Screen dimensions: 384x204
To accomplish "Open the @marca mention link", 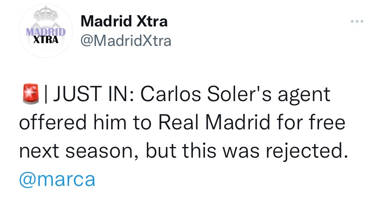I will point(58,179).
